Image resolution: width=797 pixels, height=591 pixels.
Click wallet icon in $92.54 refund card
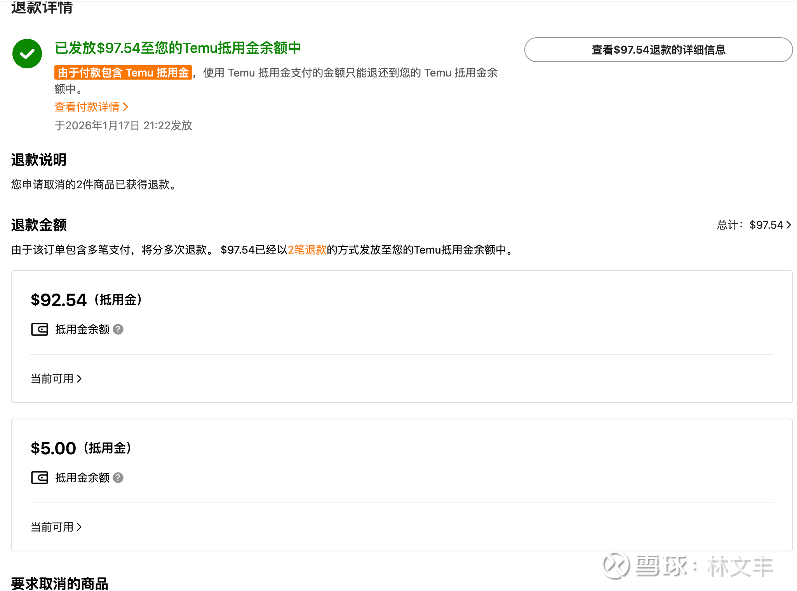(x=40, y=329)
